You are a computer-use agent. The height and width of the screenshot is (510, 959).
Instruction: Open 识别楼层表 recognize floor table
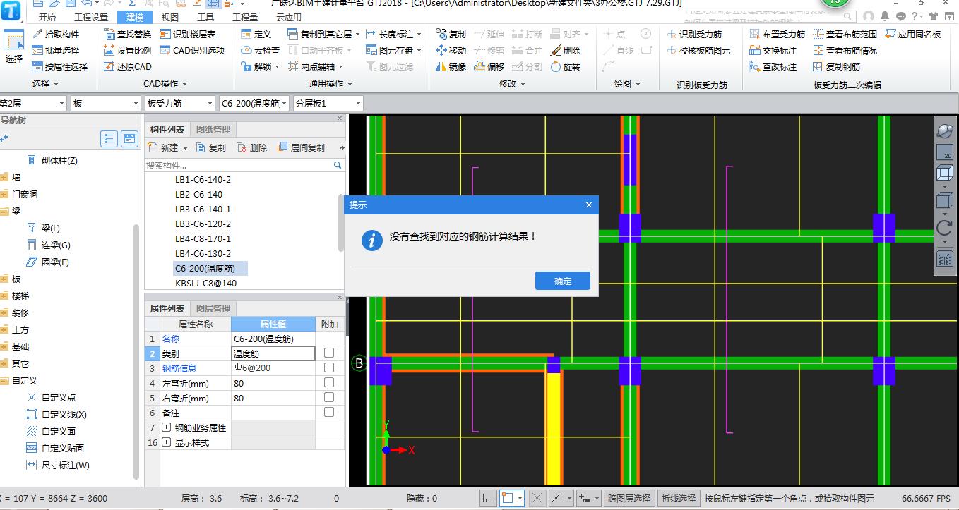click(x=188, y=34)
